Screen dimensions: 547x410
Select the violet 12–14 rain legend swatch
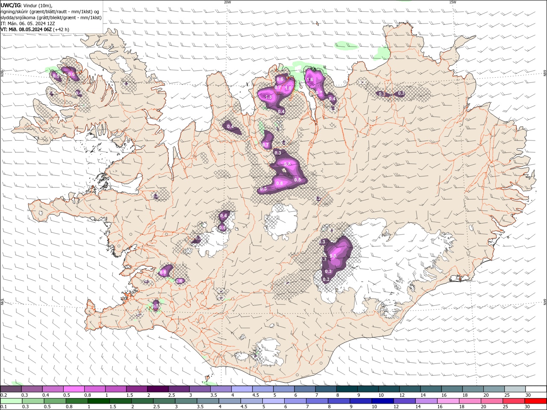404,401
